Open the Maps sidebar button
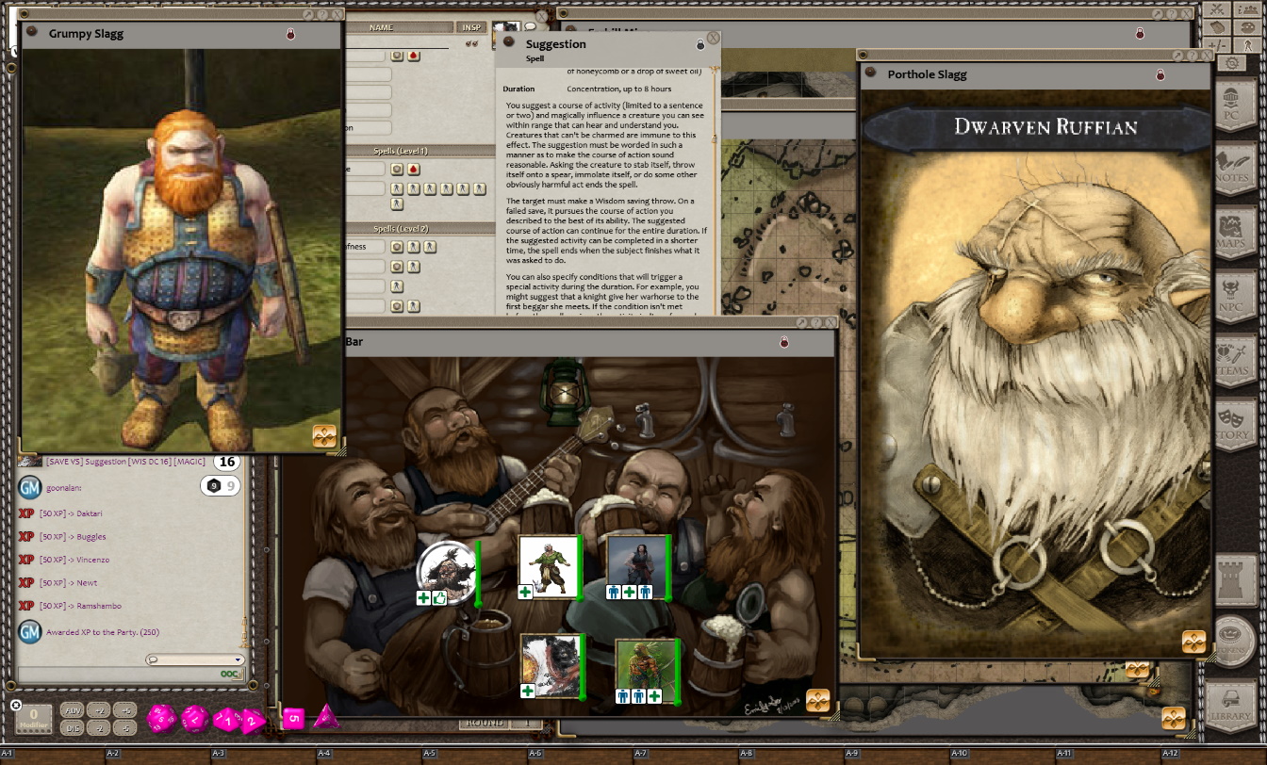Screen dimensions: 1267x765 1236,232
